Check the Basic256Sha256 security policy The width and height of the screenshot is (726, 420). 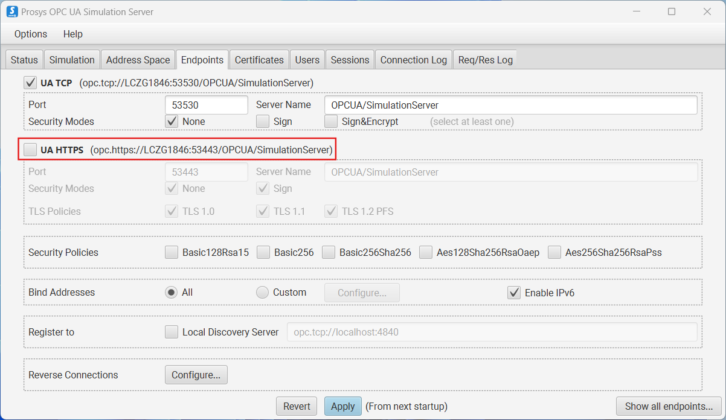(x=329, y=252)
